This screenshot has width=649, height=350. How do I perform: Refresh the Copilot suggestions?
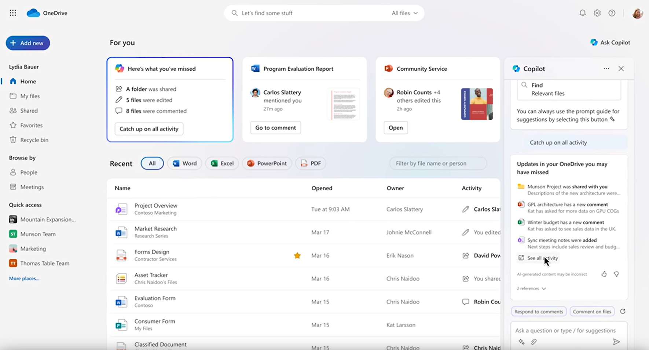pos(623,312)
